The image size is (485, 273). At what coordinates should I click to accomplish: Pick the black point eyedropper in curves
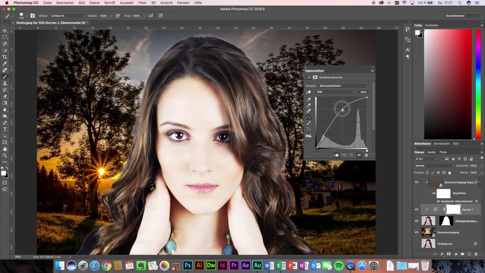coord(308,100)
